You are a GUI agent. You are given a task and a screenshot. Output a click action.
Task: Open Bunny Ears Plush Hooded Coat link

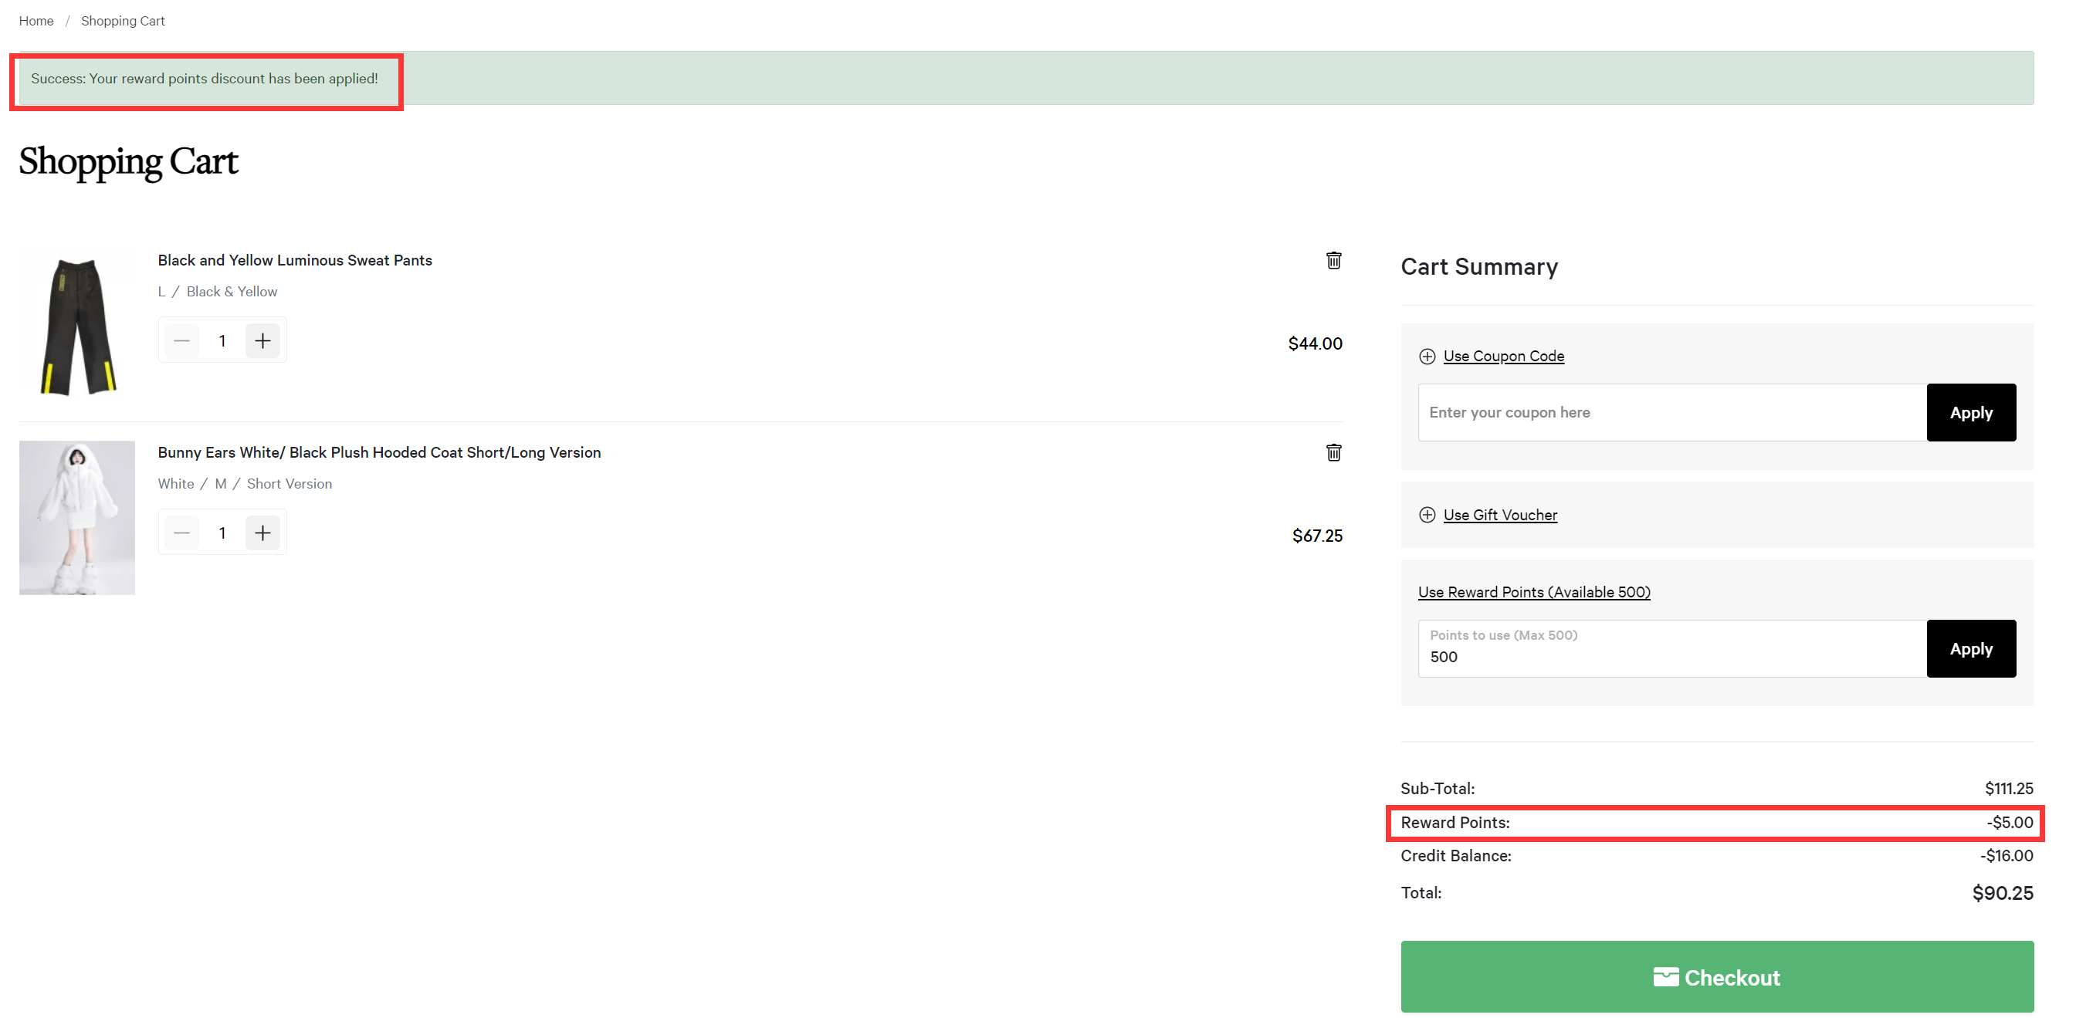click(x=379, y=452)
